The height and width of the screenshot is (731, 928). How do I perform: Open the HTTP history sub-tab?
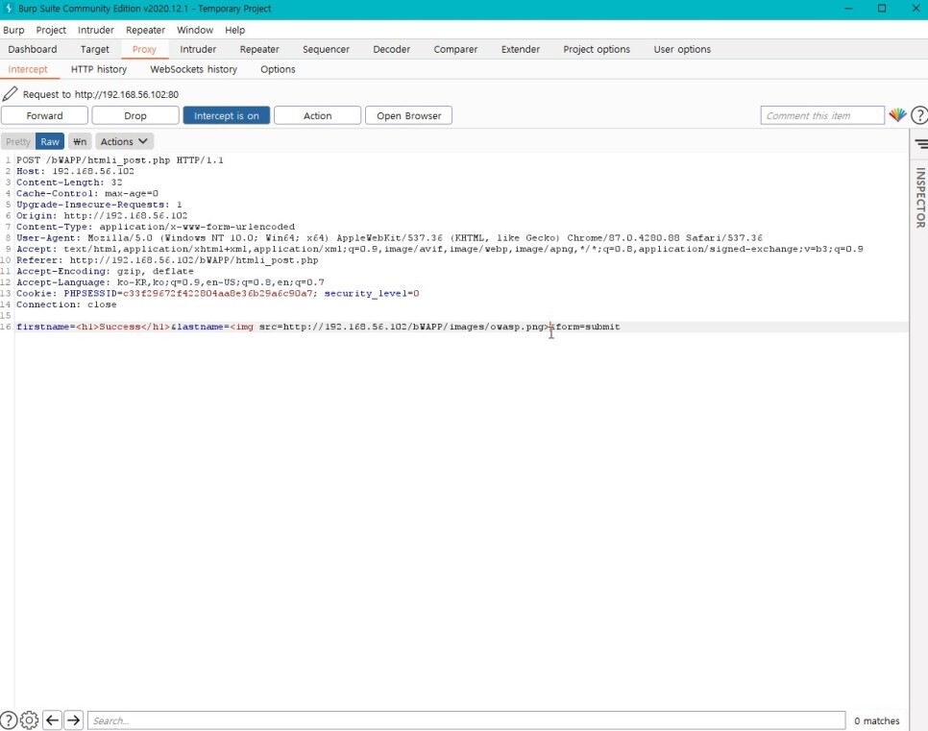point(99,69)
